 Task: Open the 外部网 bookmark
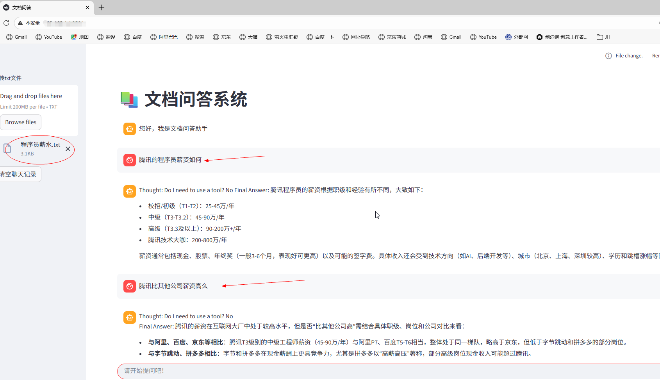click(x=517, y=37)
